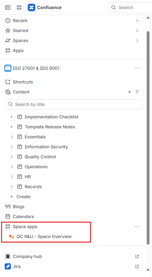Click the Company hub open-in-new-tab icon
Image resolution: width=152 pixels, height=277 pixels.
coord(137,256)
